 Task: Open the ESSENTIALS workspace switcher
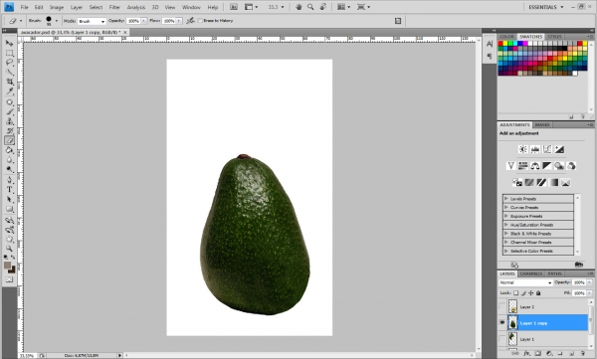tap(546, 7)
